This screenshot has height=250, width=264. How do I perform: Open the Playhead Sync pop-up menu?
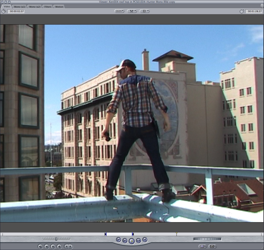click(144, 11)
